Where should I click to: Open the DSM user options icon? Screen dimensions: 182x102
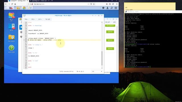pos(107,8)
